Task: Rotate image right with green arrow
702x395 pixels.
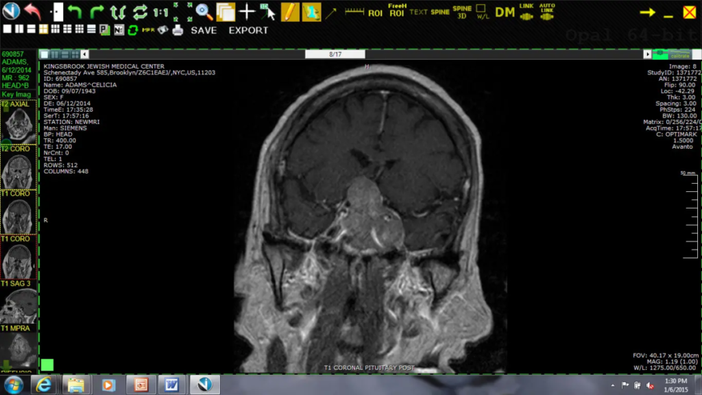Action: (x=96, y=12)
